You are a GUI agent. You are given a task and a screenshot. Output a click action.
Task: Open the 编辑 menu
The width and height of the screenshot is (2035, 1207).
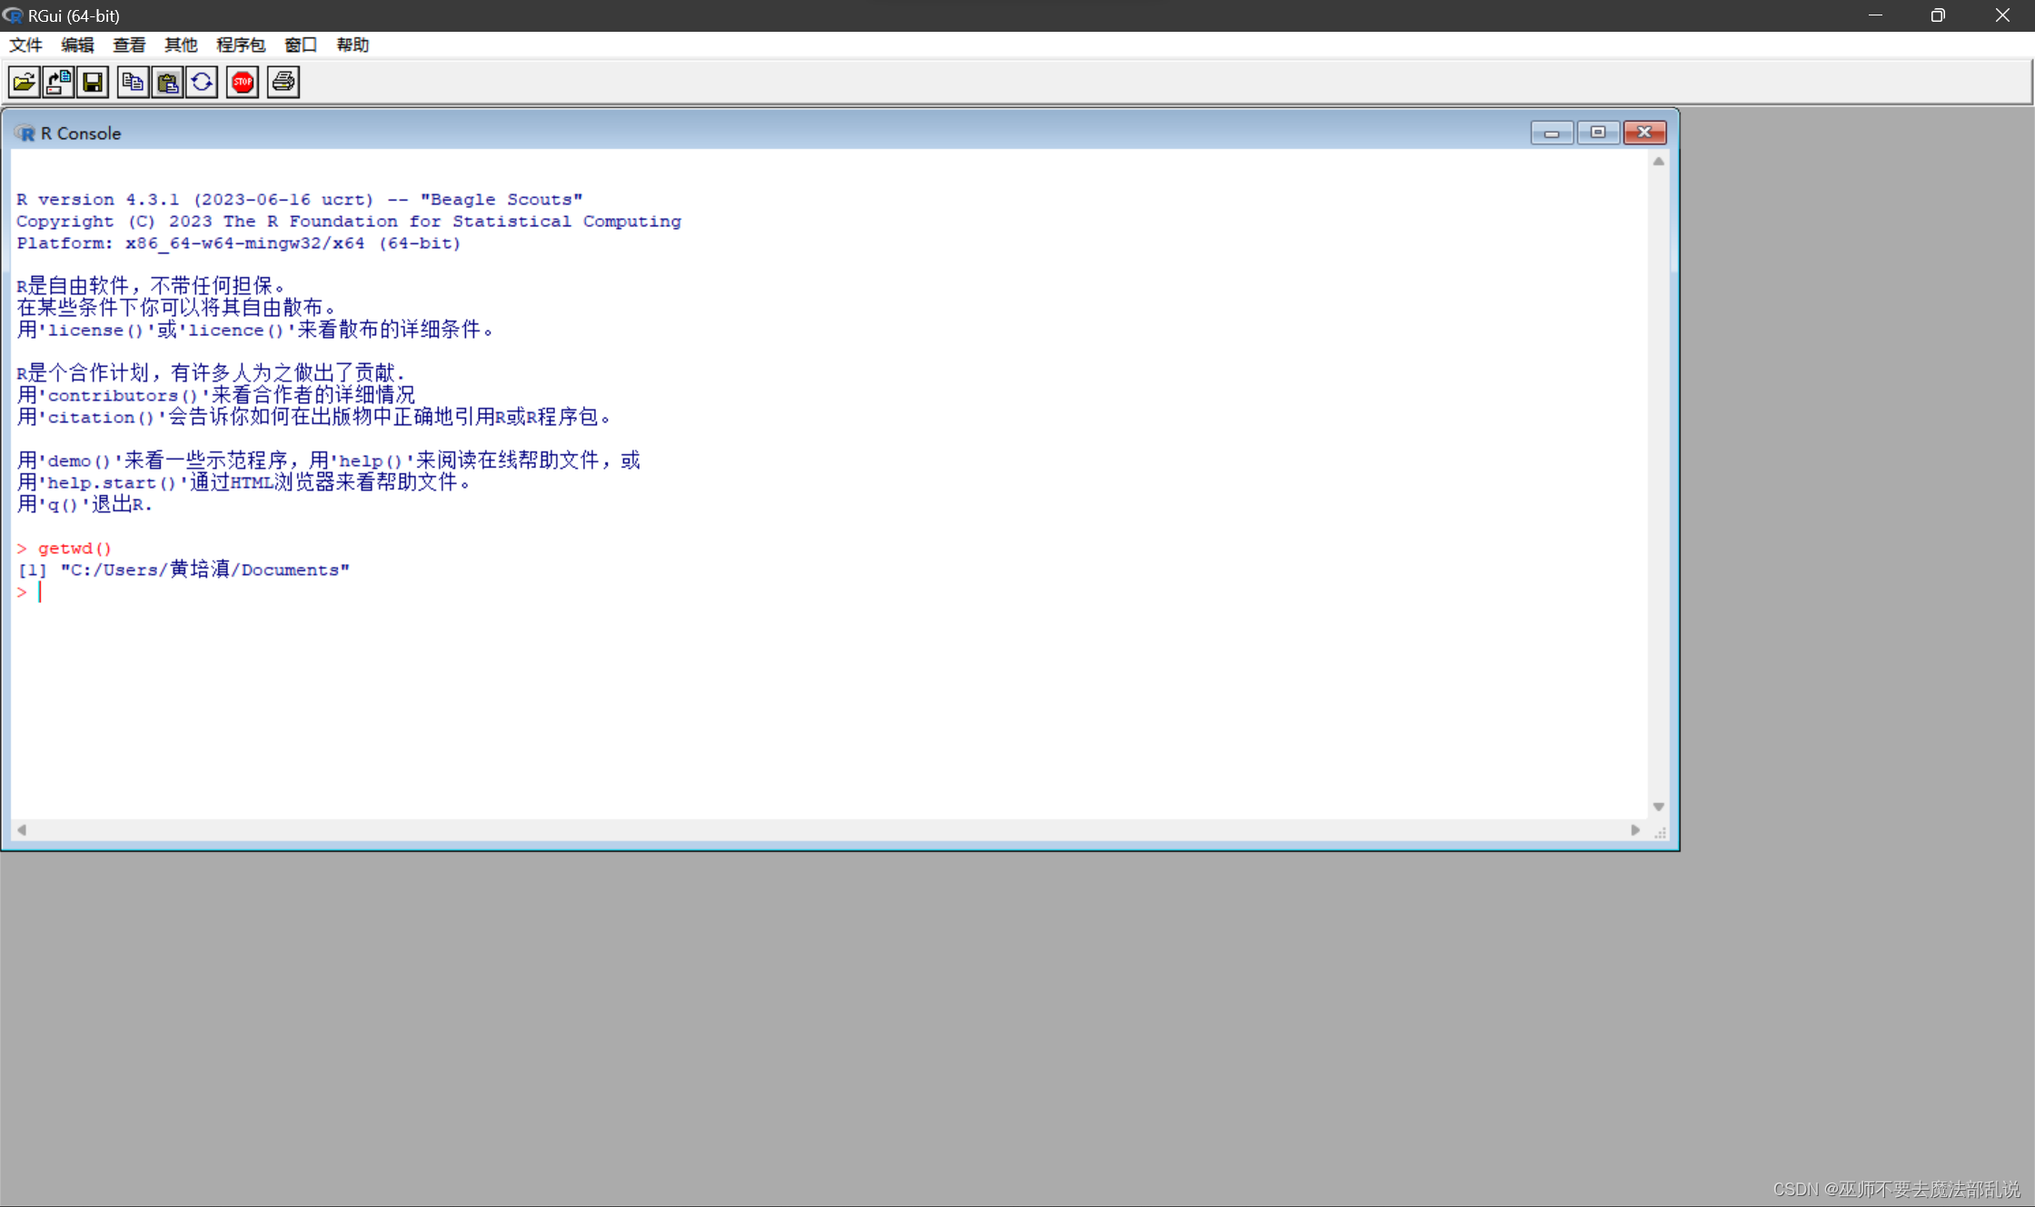coord(78,45)
